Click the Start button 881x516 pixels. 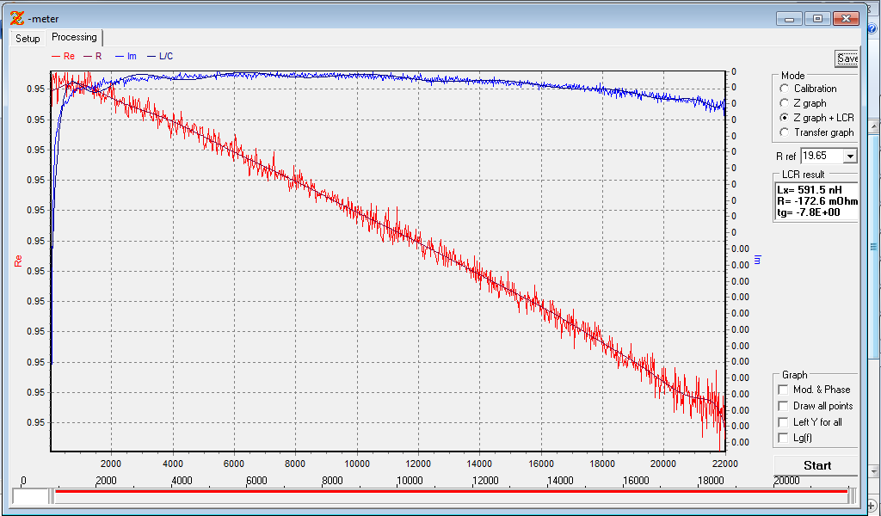coord(817,465)
